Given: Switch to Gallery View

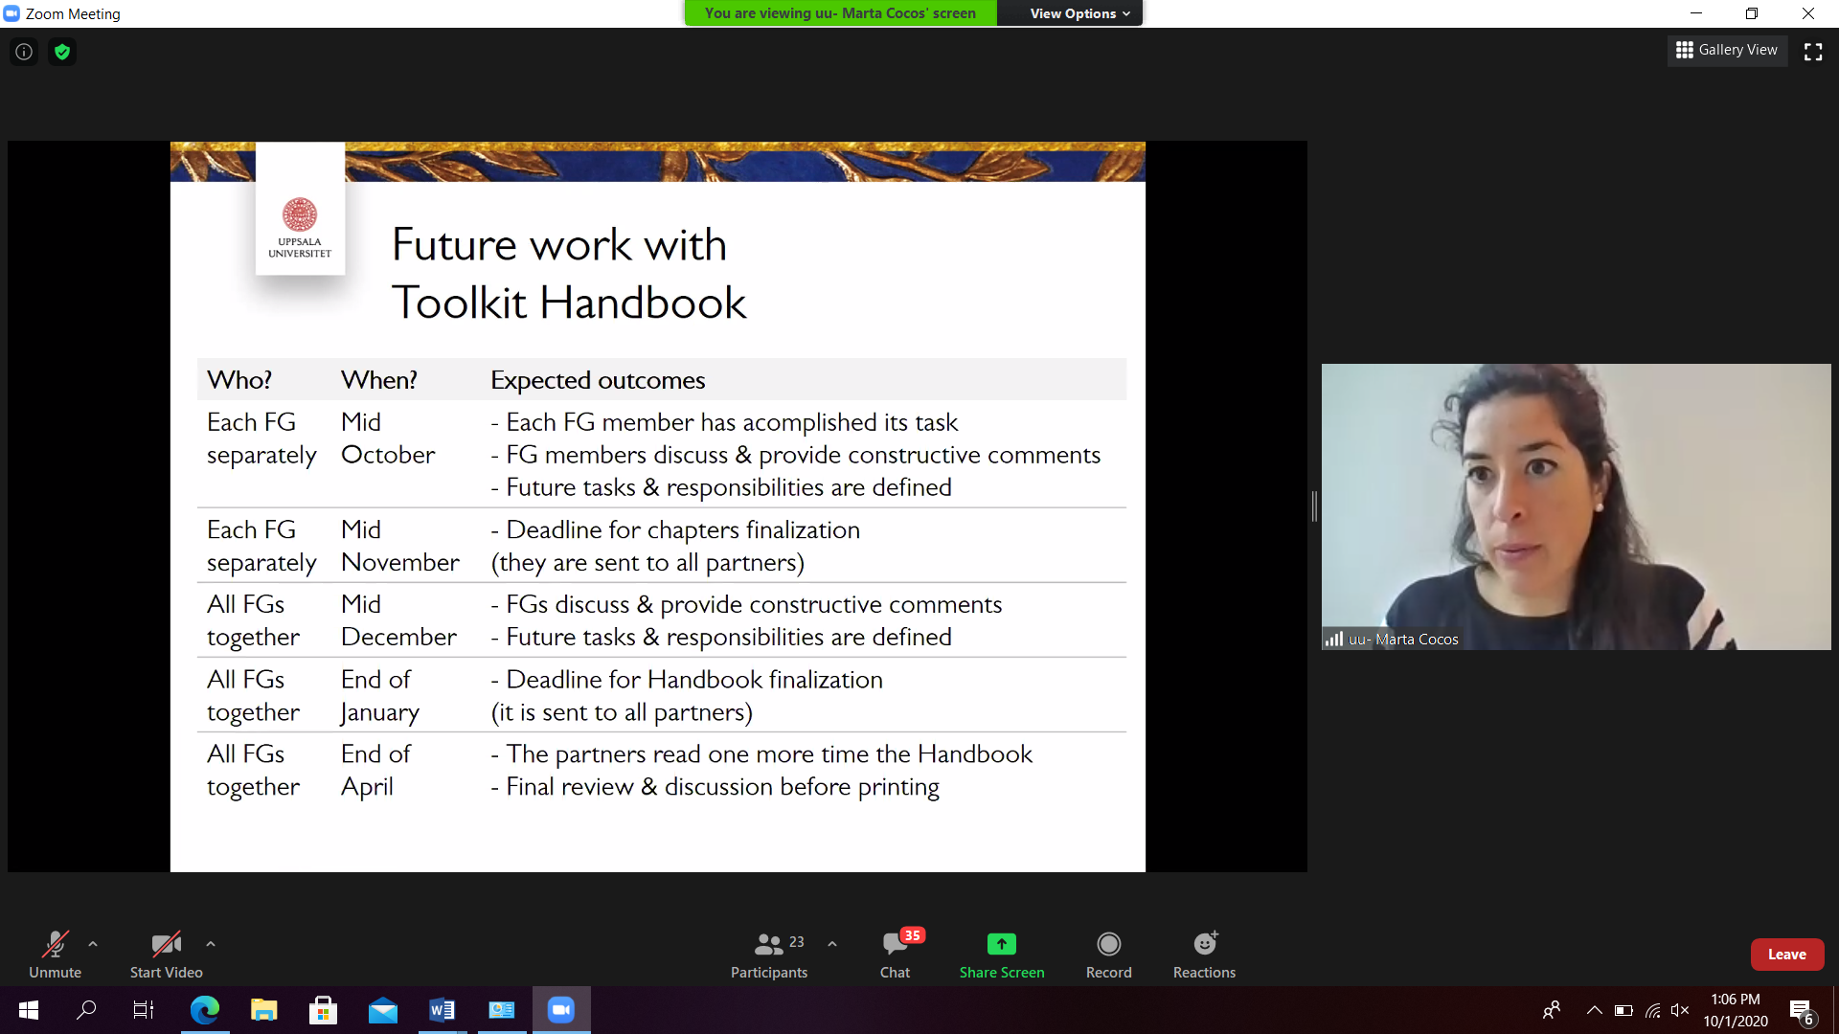Looking at the screenshot, I should 1727,50.
